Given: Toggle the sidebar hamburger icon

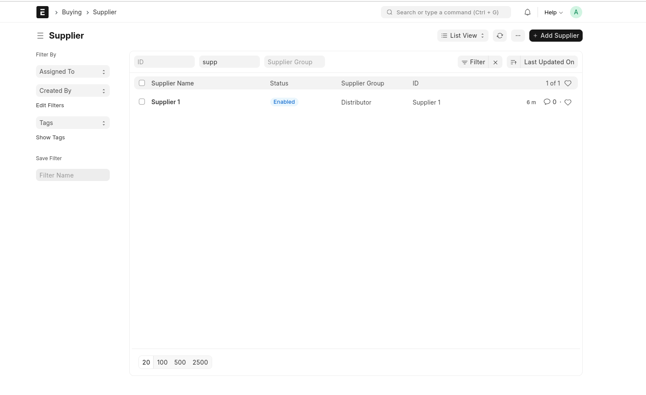Looking at the screenshot, I should pos(40,36).
